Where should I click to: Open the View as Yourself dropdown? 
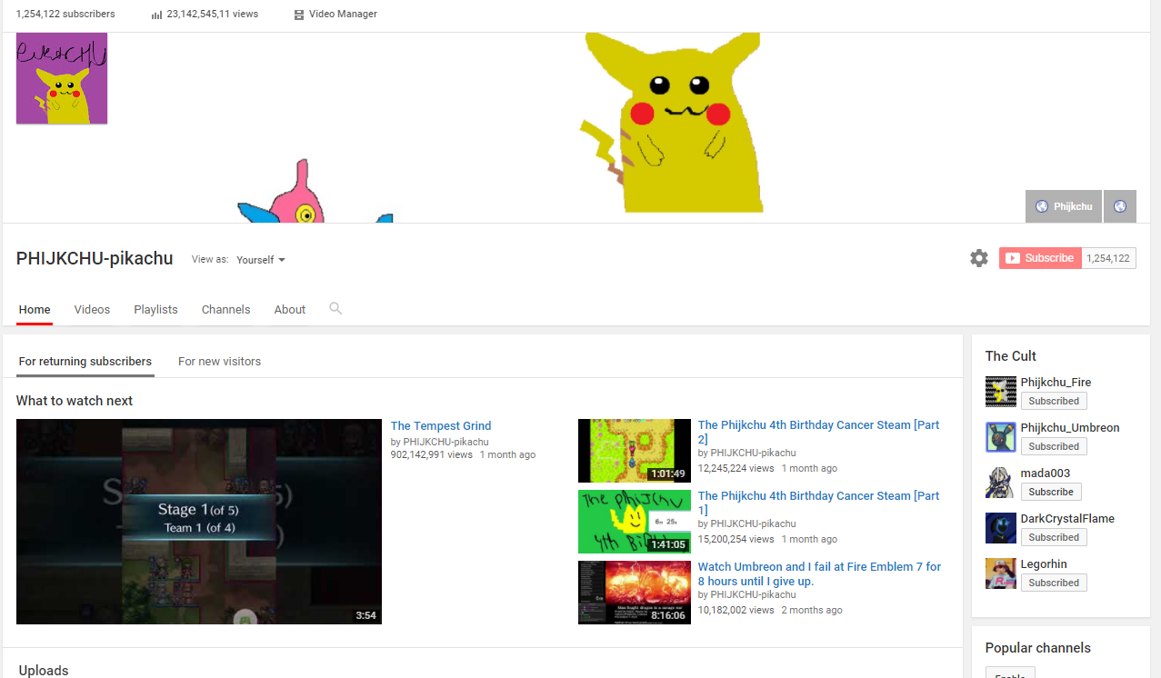[261, 260]
